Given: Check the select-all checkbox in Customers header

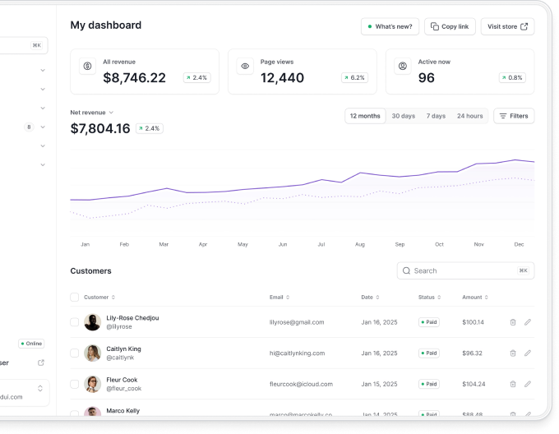Looking at the screenshot, I should 75,297.
